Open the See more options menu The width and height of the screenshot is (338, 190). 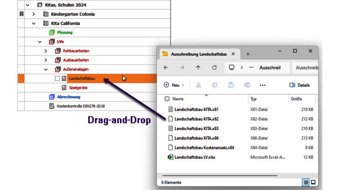tap(263, 85)
